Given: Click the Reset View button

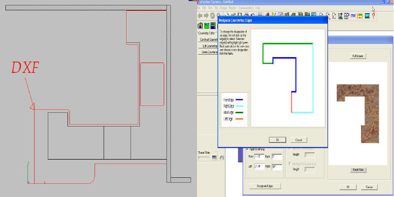Looking at the screenshot, I should click(358, 170).
